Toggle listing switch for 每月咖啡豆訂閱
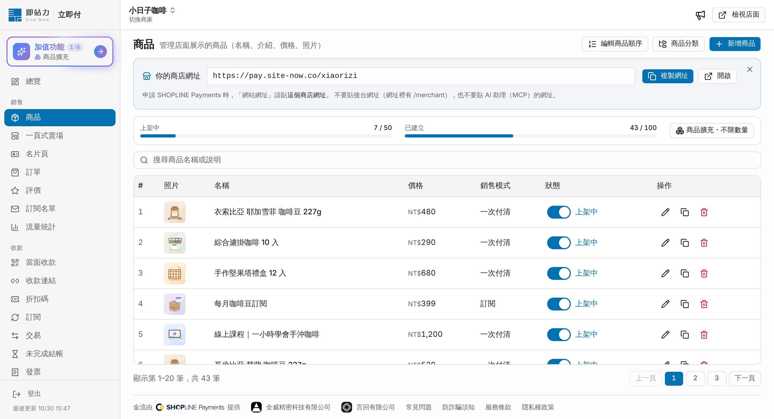The width and height of the screenshot is (774, 419). pos(558,304)
